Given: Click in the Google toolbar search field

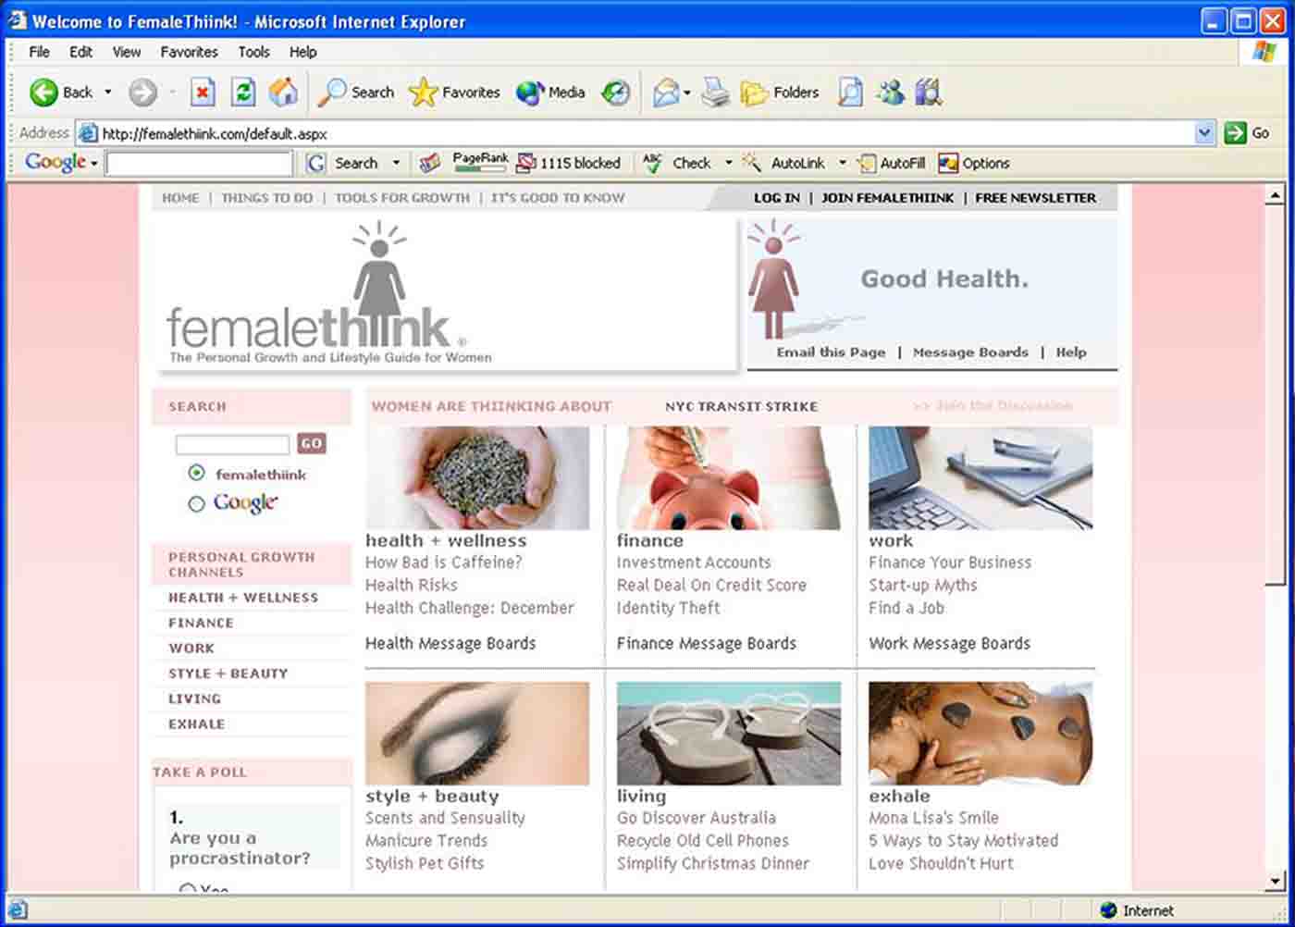Looking at the screenshot, I should 199,164.
